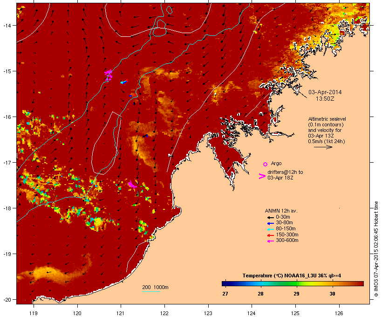382x317 pixels.
Task: Click the latitude axis label -15
Action: 7,71
